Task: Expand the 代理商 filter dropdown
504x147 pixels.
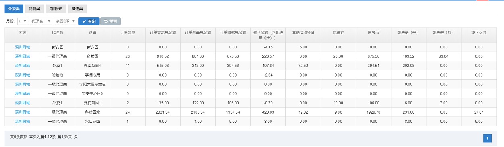Action: pos(42,21)
